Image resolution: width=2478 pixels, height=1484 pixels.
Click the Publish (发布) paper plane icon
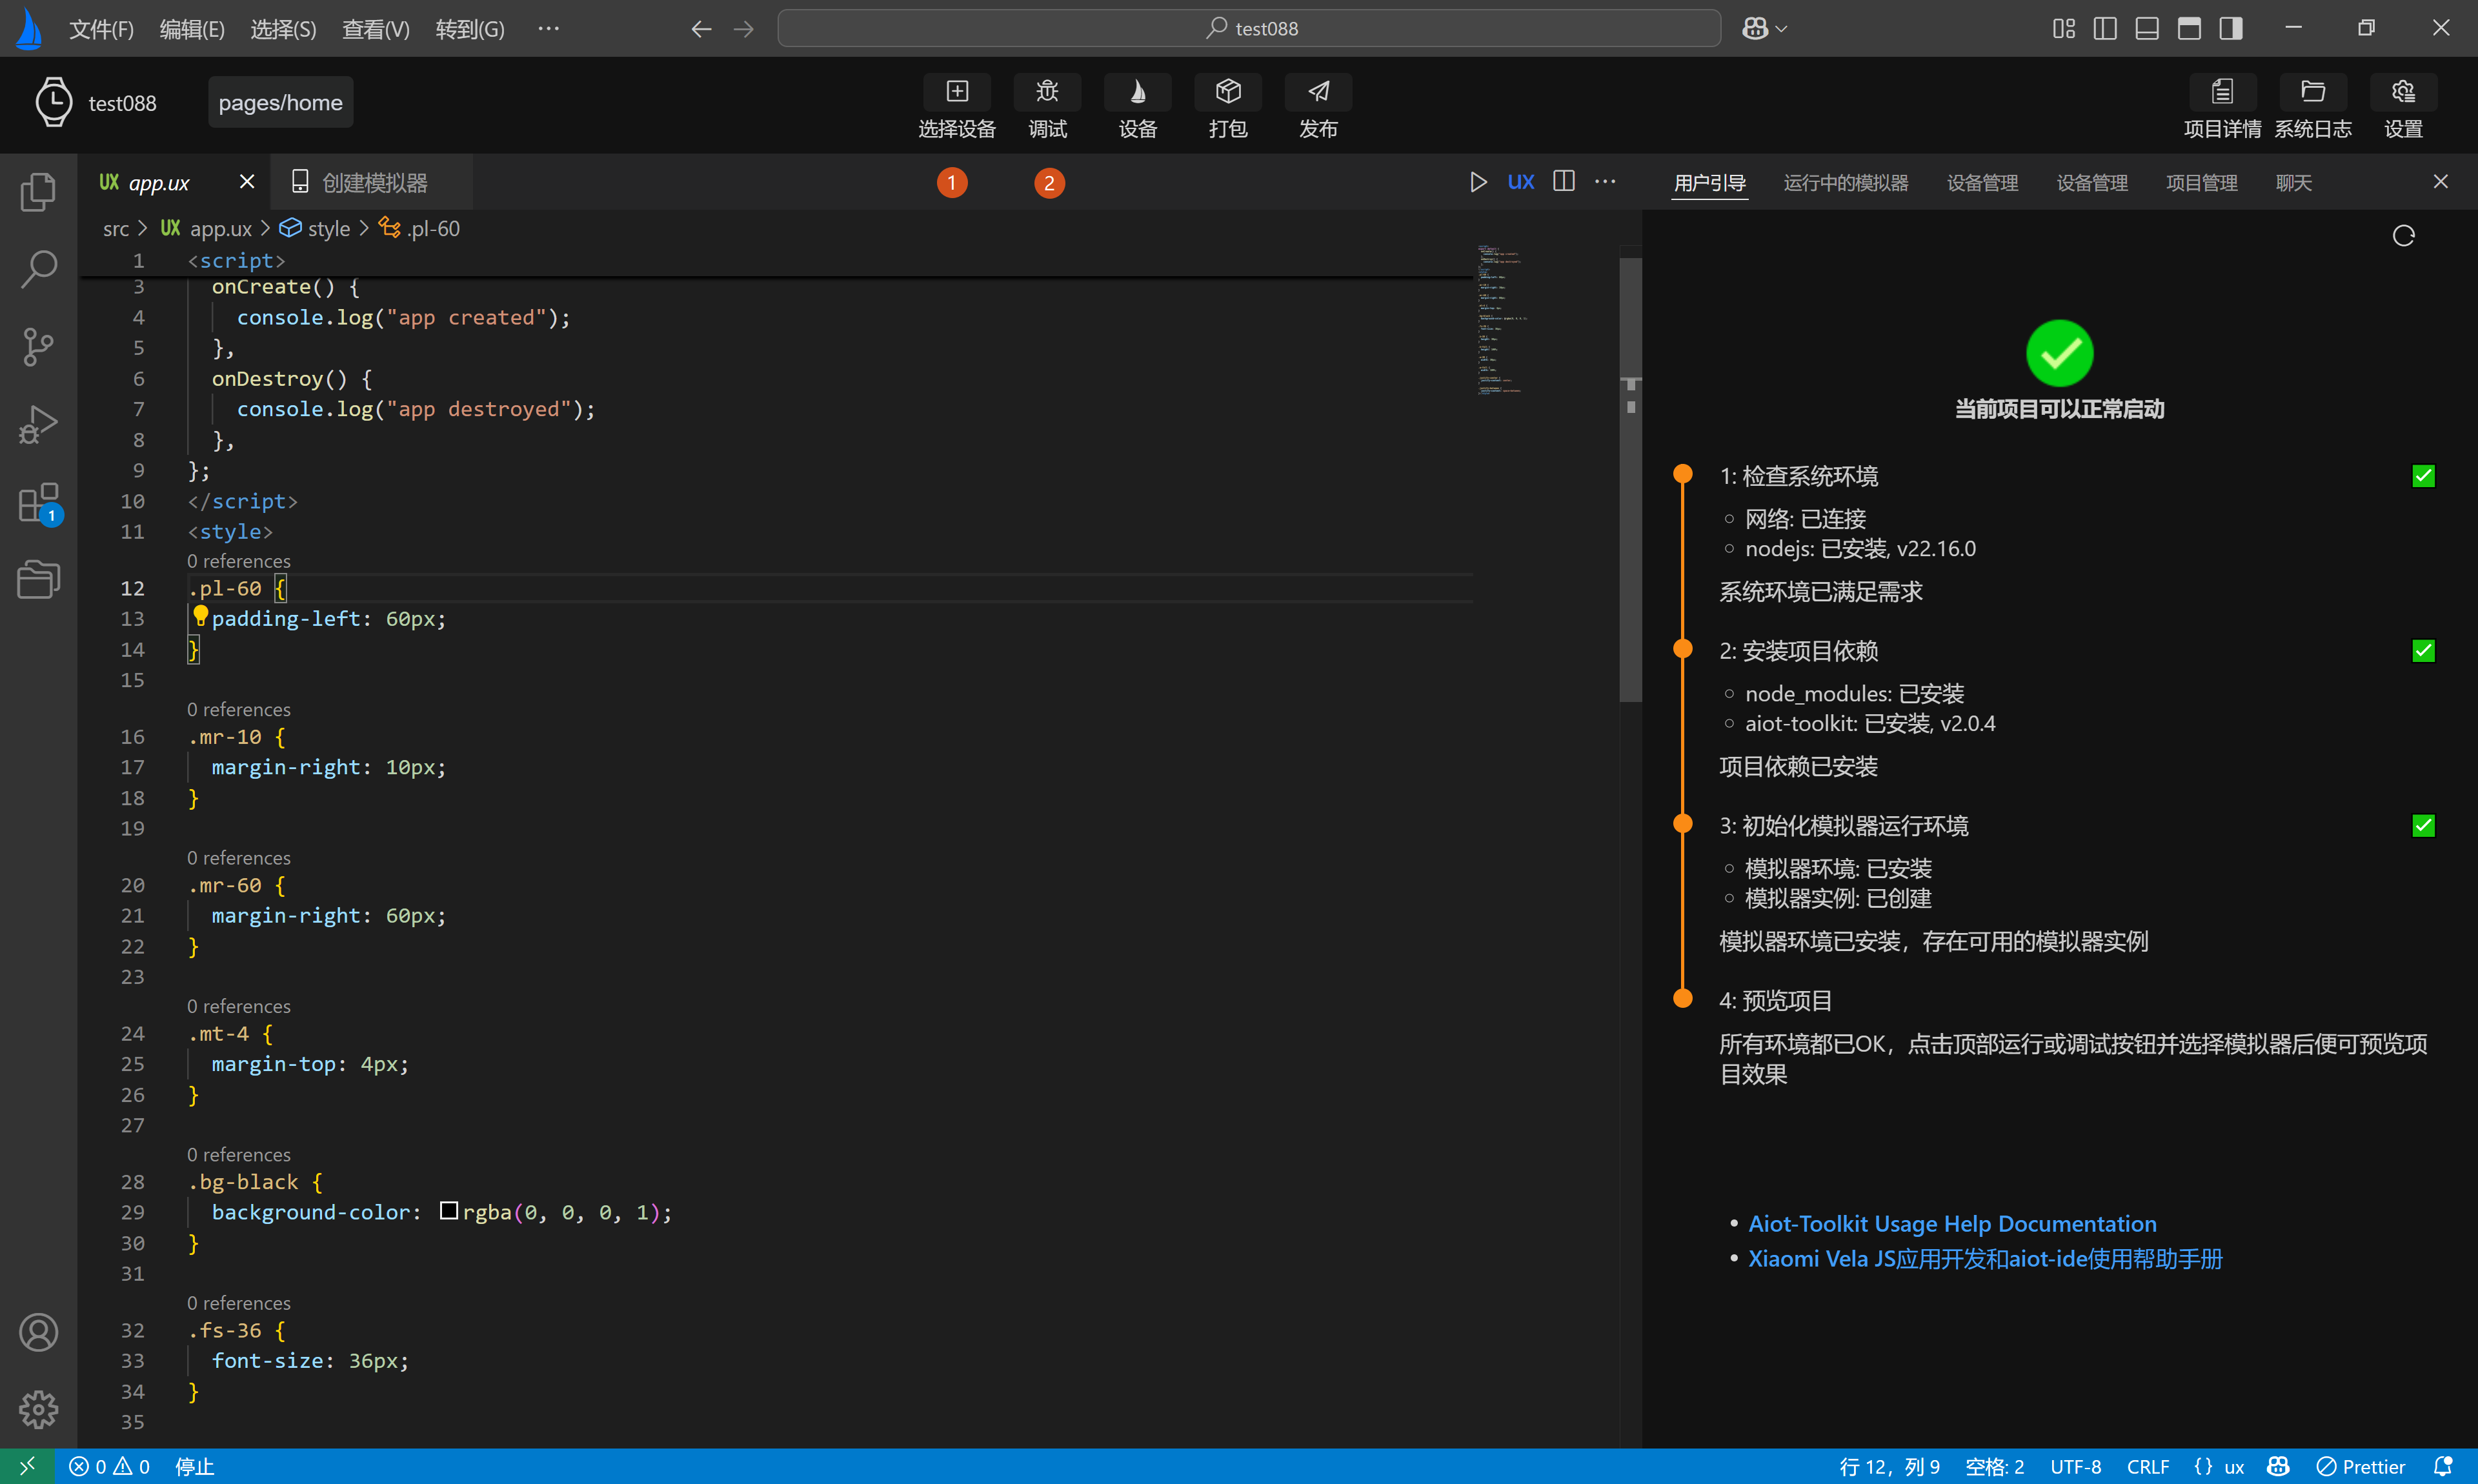1318,92
